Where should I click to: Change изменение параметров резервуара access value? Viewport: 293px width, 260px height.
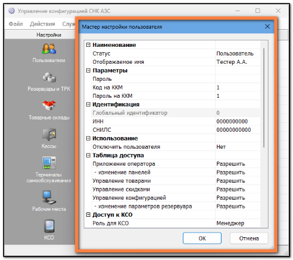(x=238, y=206)
